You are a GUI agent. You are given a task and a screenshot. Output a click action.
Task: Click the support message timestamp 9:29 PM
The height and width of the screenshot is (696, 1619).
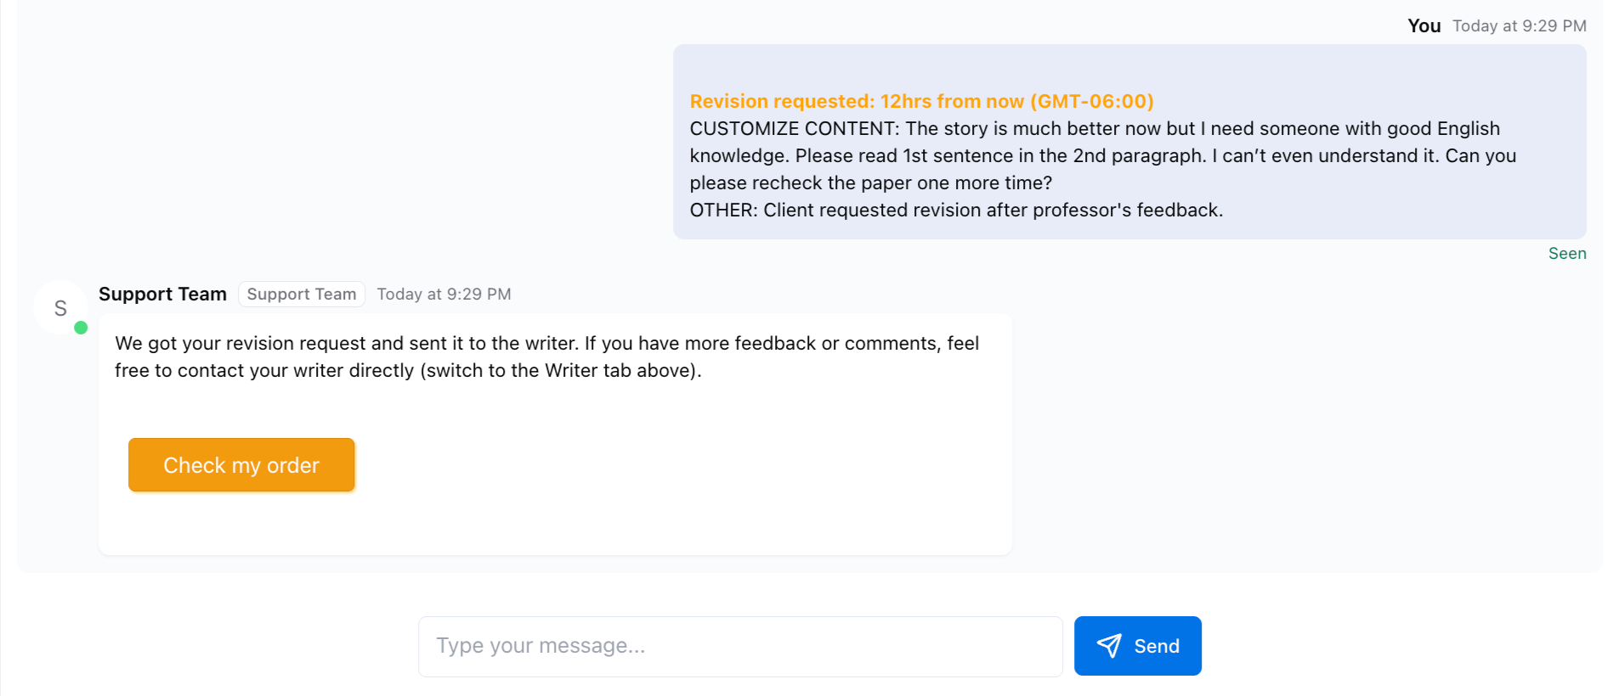[444, 295]
